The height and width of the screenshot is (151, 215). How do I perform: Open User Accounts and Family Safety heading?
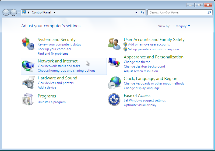[154, 40]
